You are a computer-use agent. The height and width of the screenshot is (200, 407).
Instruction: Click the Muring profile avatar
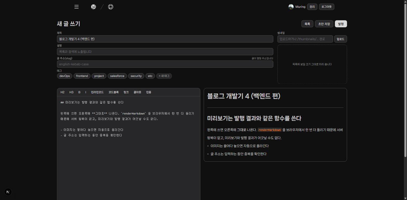(x=291, y=7)
